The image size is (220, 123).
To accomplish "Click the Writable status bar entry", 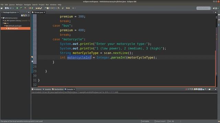I will point(145,121).
